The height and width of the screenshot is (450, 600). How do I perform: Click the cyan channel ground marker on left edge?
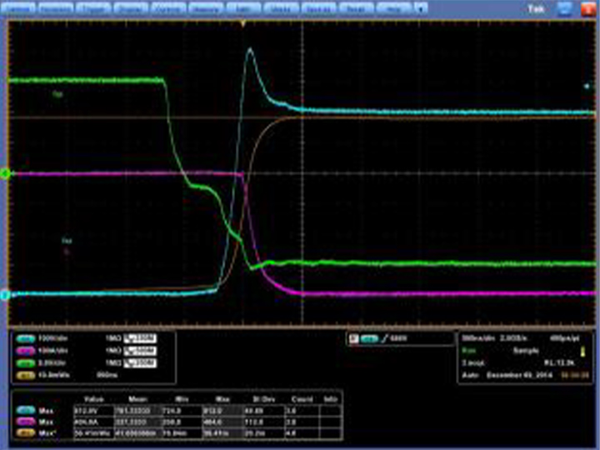(5, 295)
